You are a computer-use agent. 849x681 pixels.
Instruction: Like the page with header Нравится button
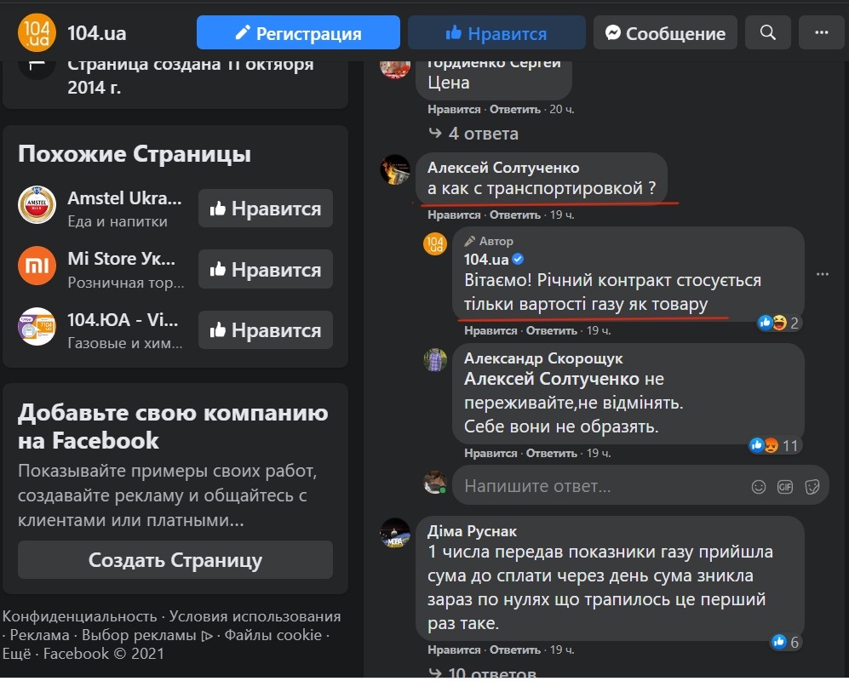click(x=496, y=32)
